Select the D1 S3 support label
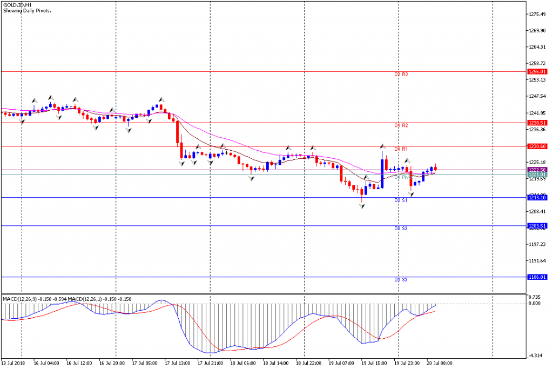553x369 pixels. 401,280
